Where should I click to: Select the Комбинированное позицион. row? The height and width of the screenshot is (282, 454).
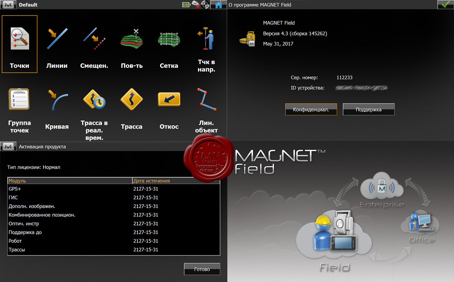click(x=114, y=215)
